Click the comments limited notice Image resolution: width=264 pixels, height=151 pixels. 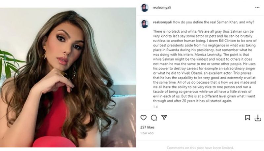(x=200, y=148)
